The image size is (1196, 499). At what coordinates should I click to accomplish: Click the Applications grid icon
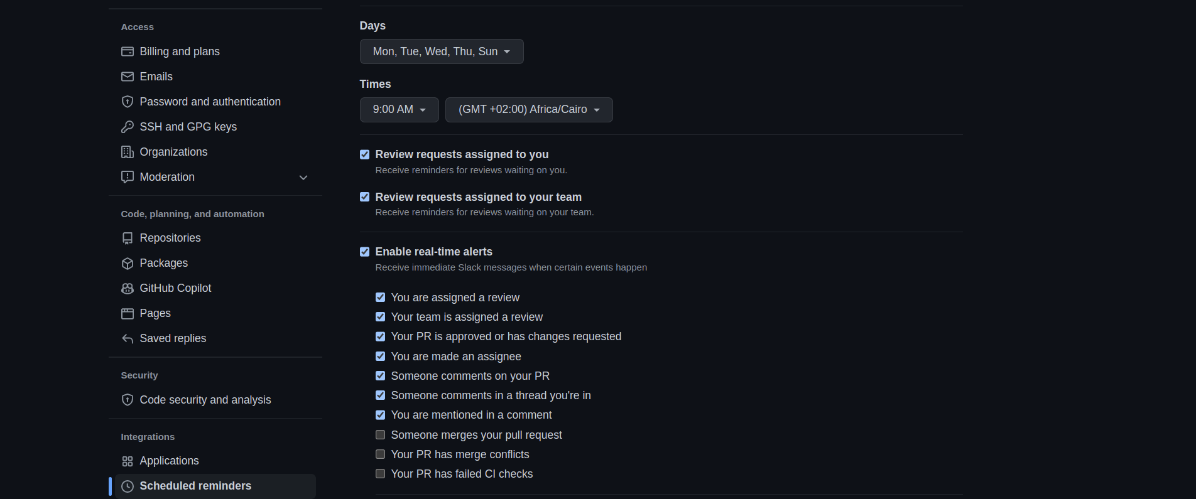point(128,461)
